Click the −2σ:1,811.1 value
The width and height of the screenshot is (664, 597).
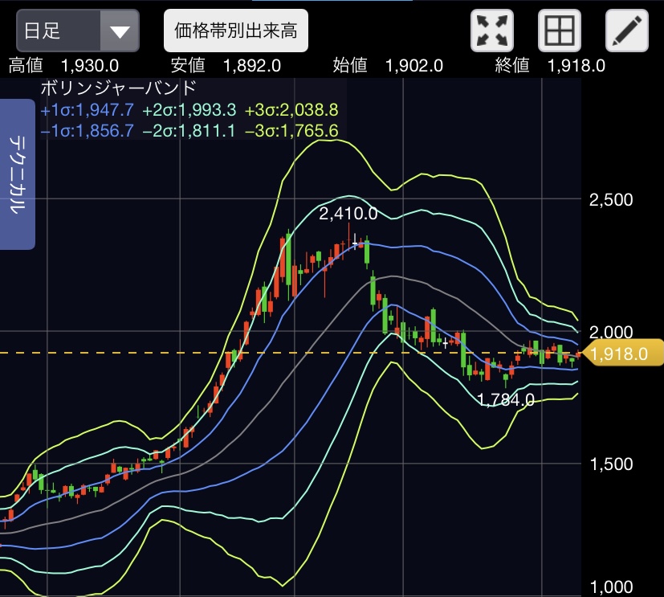pyautogui.click(x=189, y=130)
